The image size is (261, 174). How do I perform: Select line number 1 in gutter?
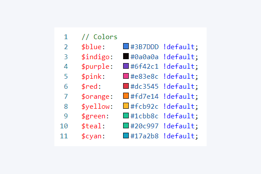(x=66, y=37)
